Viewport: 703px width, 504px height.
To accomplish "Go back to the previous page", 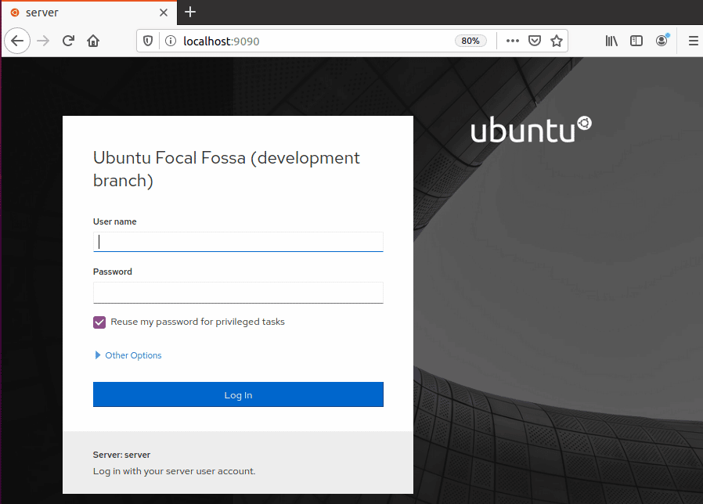I will click(x=17, y=41).
